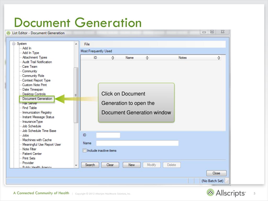Sort by ID column header
Screen dimensions: 268x201
click(x=97, y=58)
